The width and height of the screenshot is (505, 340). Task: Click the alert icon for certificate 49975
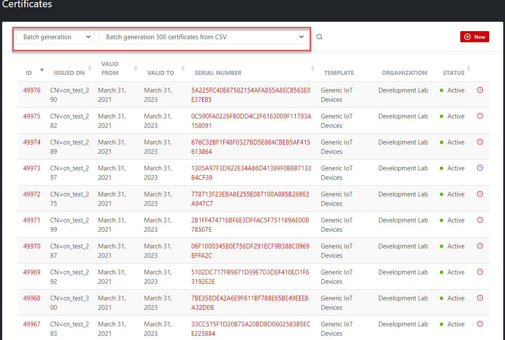[480, 116]
